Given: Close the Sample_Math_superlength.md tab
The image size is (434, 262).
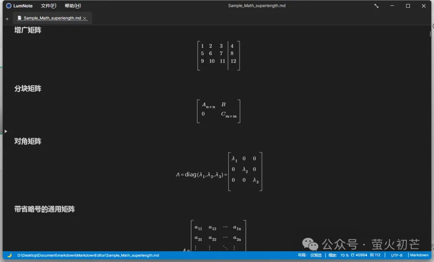Looking at the screenshot, I should pos(85,18).
